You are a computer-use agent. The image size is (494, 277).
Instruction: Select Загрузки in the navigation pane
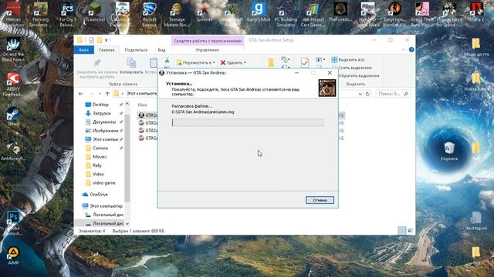[x=101, y=113]
